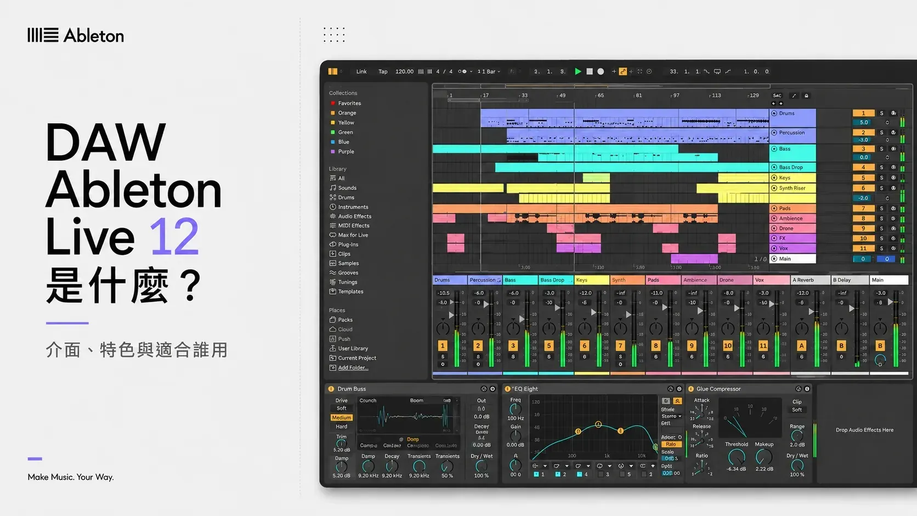Solo the Bass track in arrangement
This screenshot has width=917, height=516.
coord(882,149)
